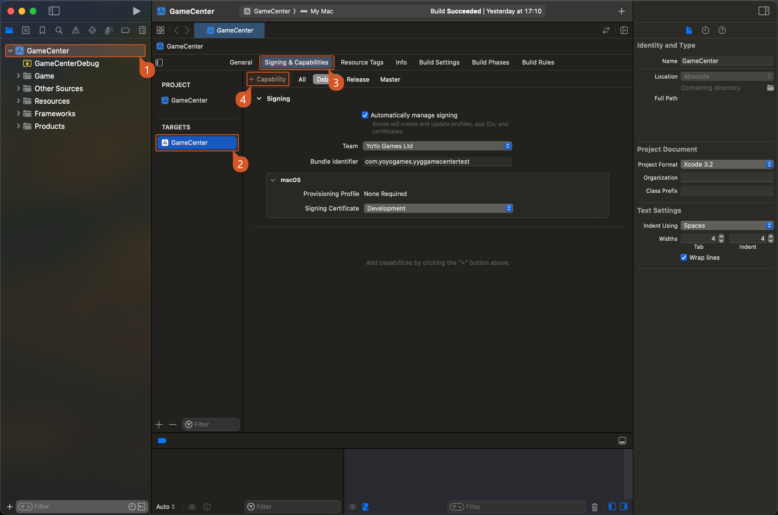
Task: Go forward with the right chevron
Action: (x=187, y=31)
